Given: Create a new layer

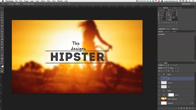Looking at the screenshot, I should click(x=190, y=108).
